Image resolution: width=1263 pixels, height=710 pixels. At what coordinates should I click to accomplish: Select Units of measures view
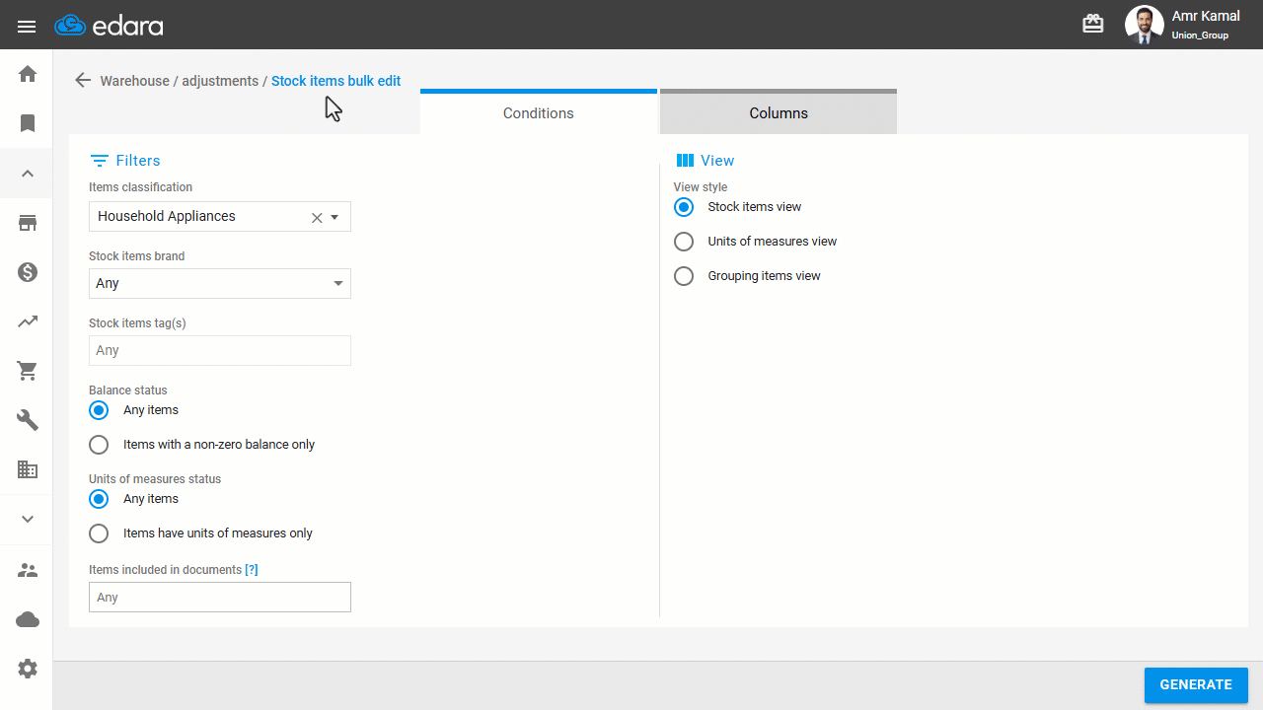pyautogui.click(x=684, y=242)
